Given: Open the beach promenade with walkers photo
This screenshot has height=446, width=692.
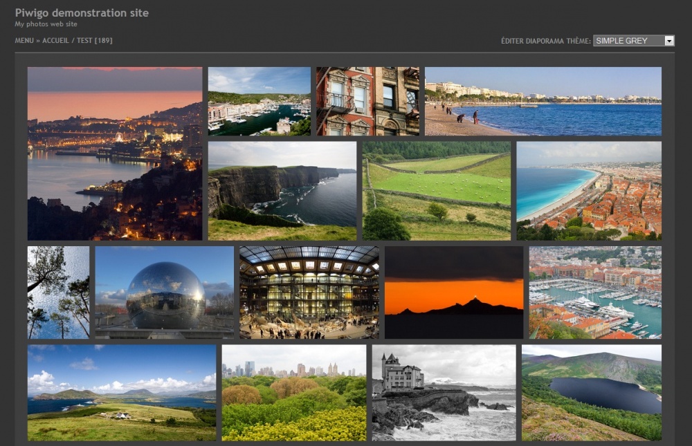Looking at the screenshot, I should (543, 101).
